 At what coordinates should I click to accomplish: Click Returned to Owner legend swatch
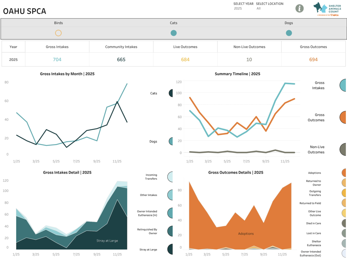(x=344, y=183)
